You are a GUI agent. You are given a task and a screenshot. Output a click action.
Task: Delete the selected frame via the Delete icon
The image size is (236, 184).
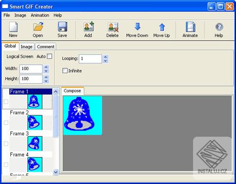[113, 27]
